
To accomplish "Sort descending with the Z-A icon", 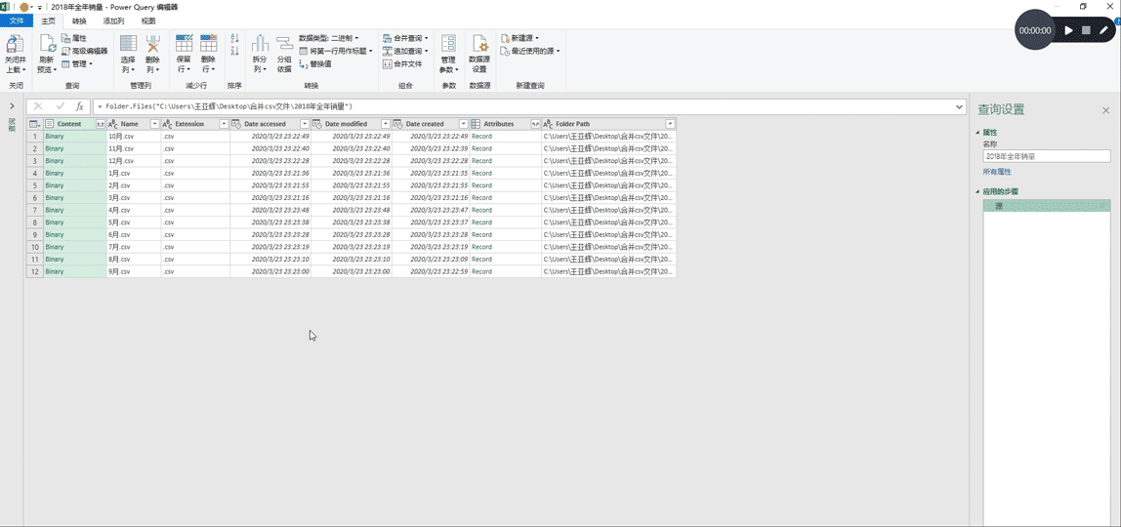I will 234,51.
